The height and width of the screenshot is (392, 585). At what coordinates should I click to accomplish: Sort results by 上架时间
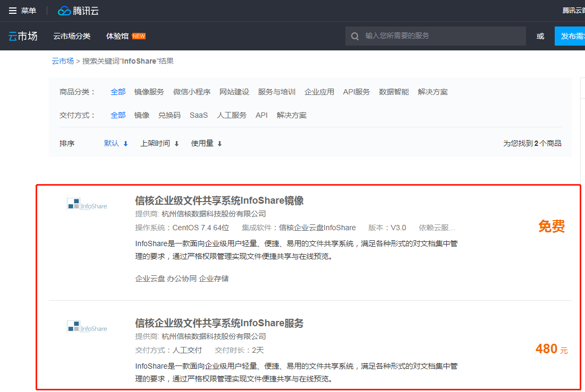[159, 143]
